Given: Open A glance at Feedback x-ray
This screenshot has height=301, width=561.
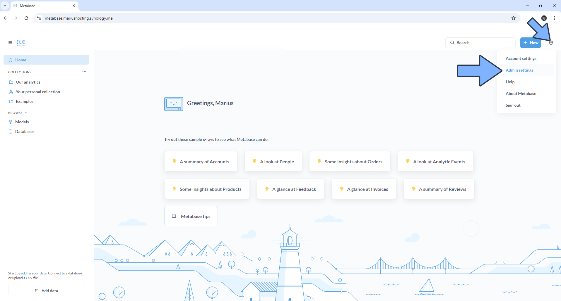Looking at the screenshot, I should coord(290,189).
